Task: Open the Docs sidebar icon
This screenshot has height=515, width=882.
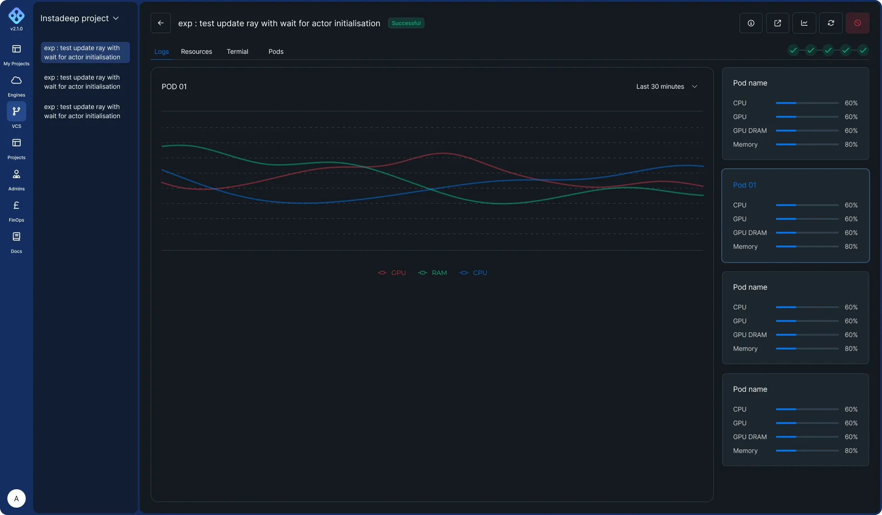Action: 17,237
